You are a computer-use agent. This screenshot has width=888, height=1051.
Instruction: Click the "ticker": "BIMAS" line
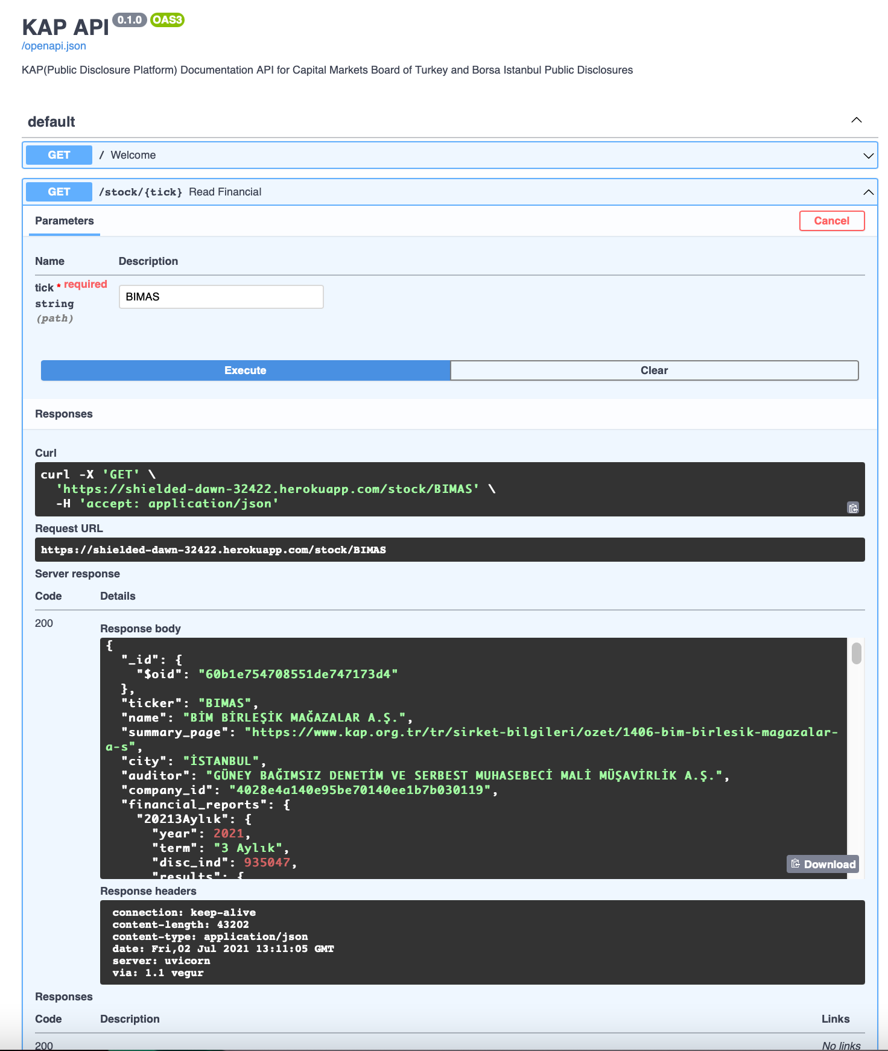click(x=190, y=703)
